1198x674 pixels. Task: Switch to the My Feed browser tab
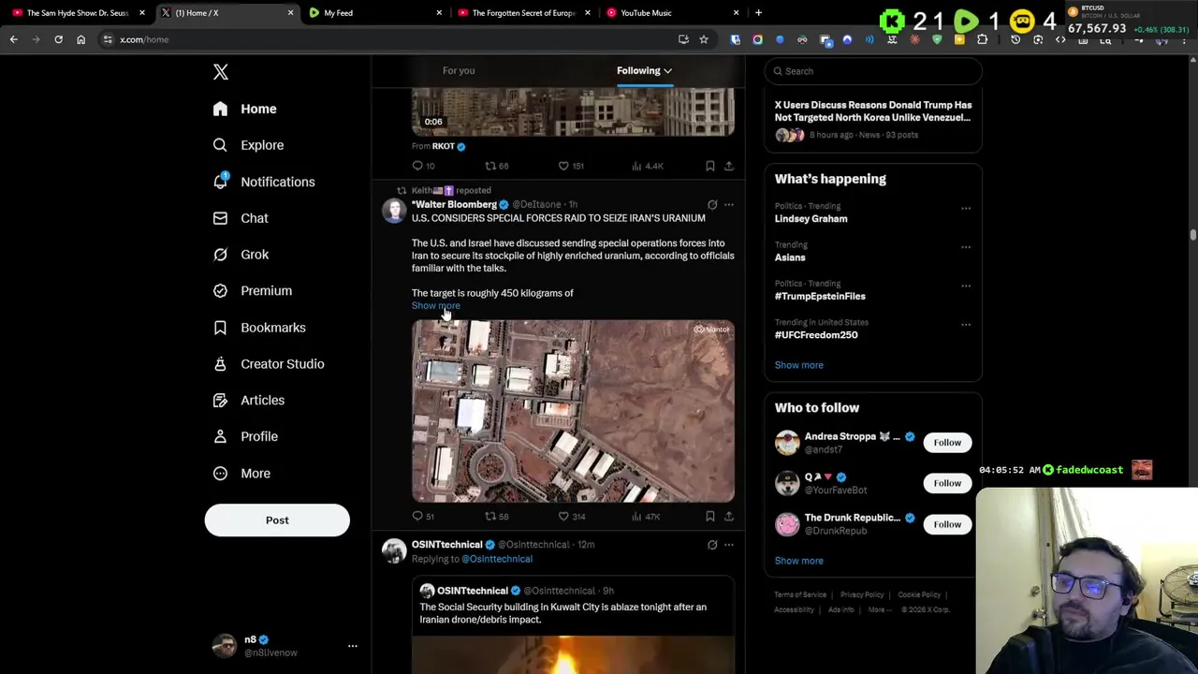(x=374, y=13)
